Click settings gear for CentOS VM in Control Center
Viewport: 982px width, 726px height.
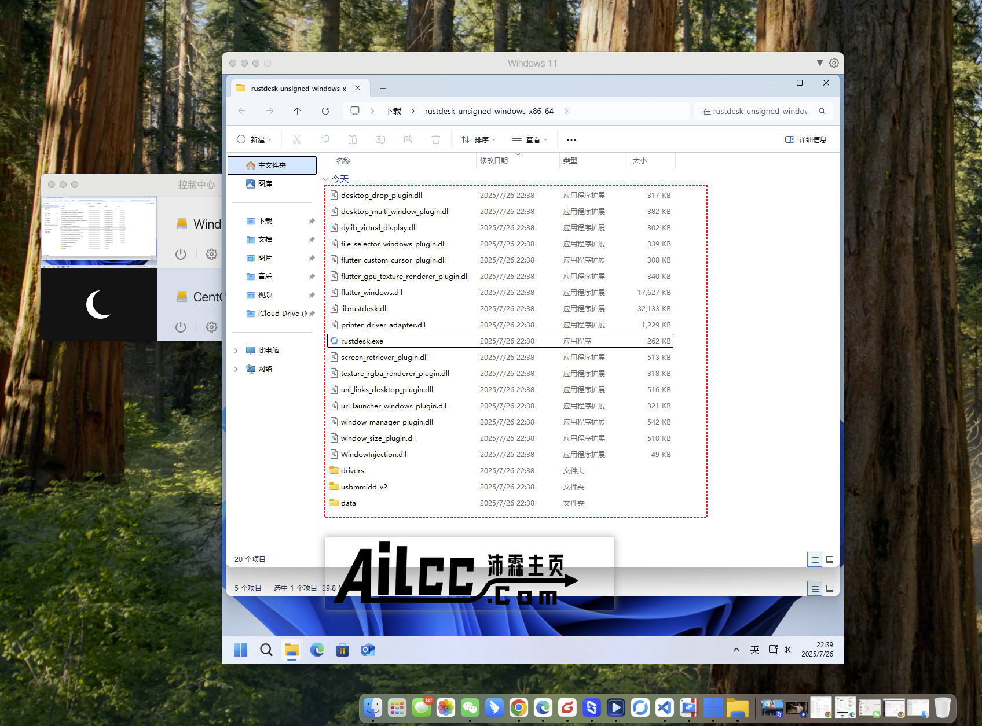212,327
